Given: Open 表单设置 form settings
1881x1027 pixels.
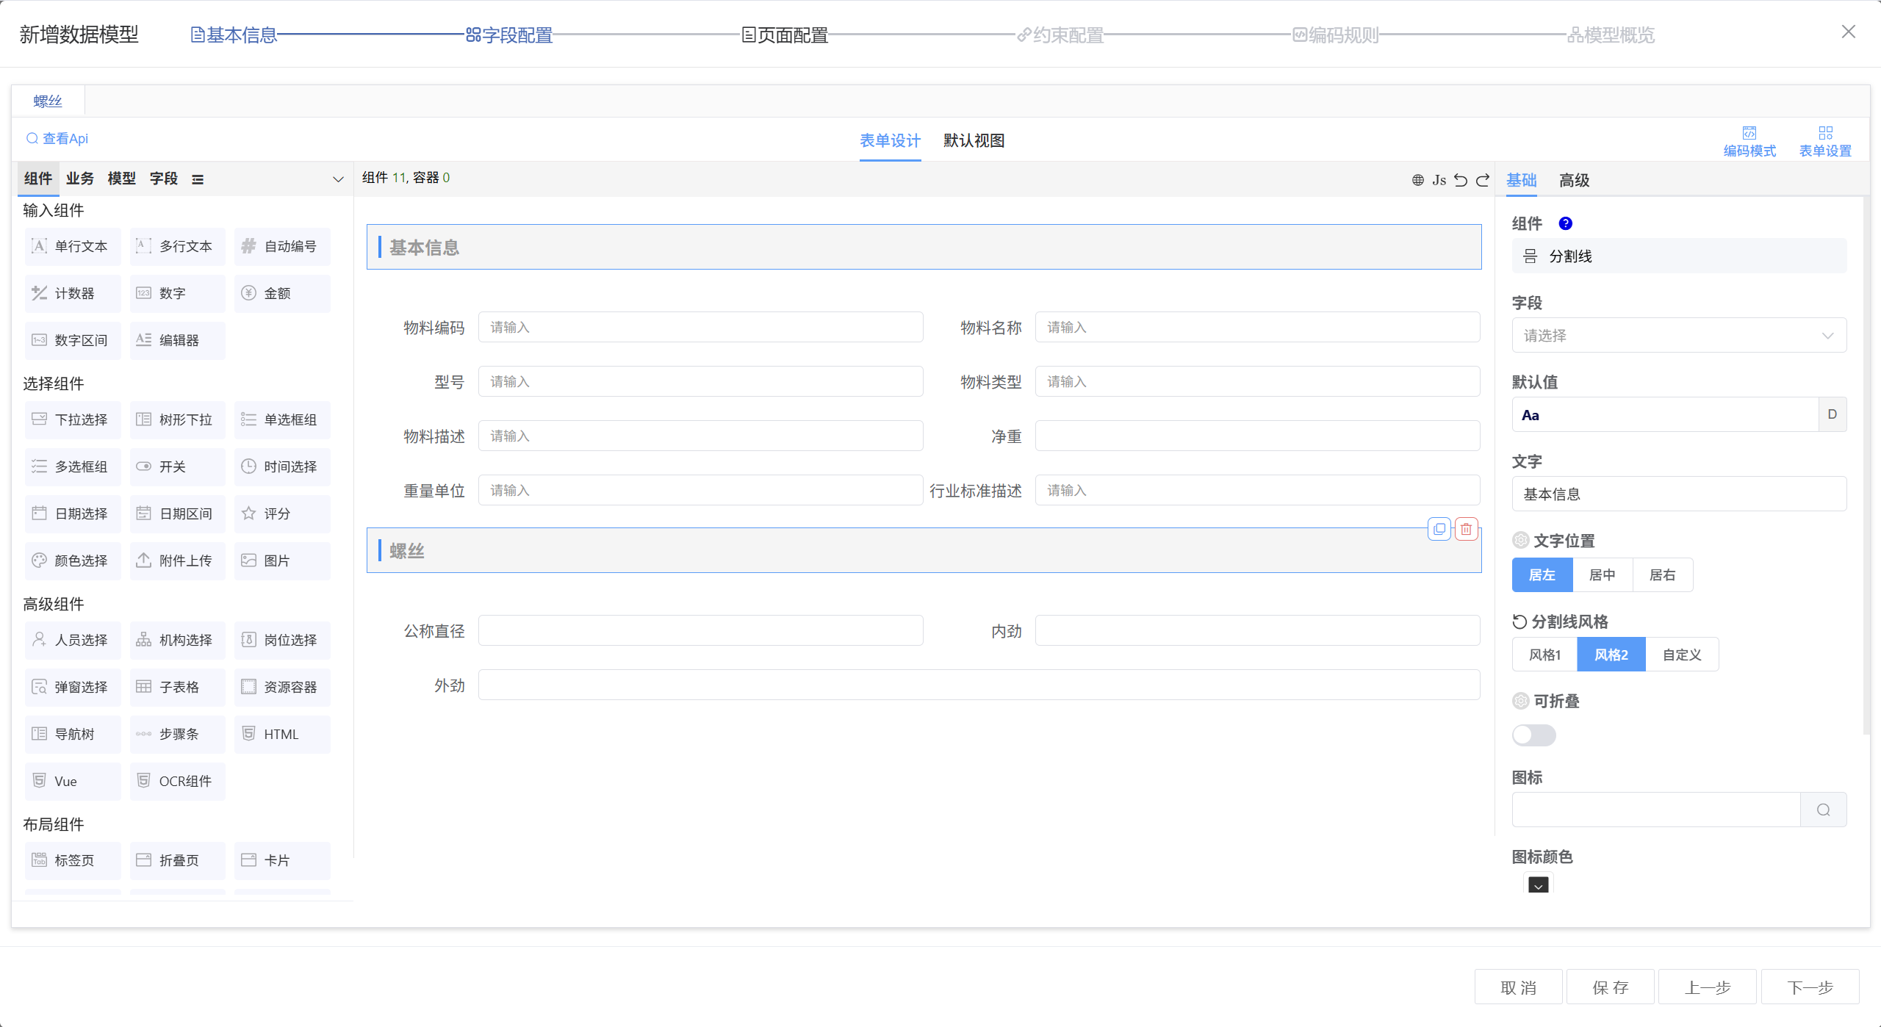Looking at the screenshot, I should coord(1824,141).
